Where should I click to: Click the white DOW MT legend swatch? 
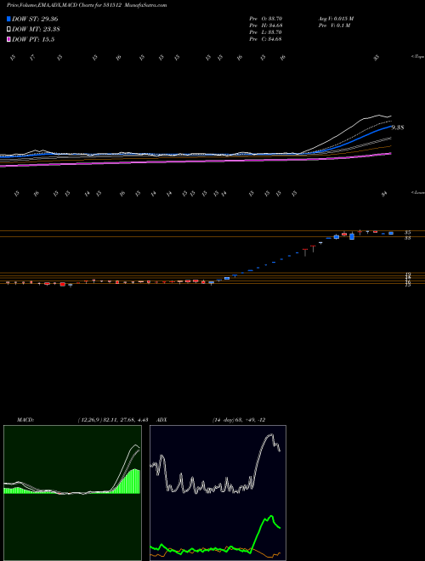click(x=9, y=30)
